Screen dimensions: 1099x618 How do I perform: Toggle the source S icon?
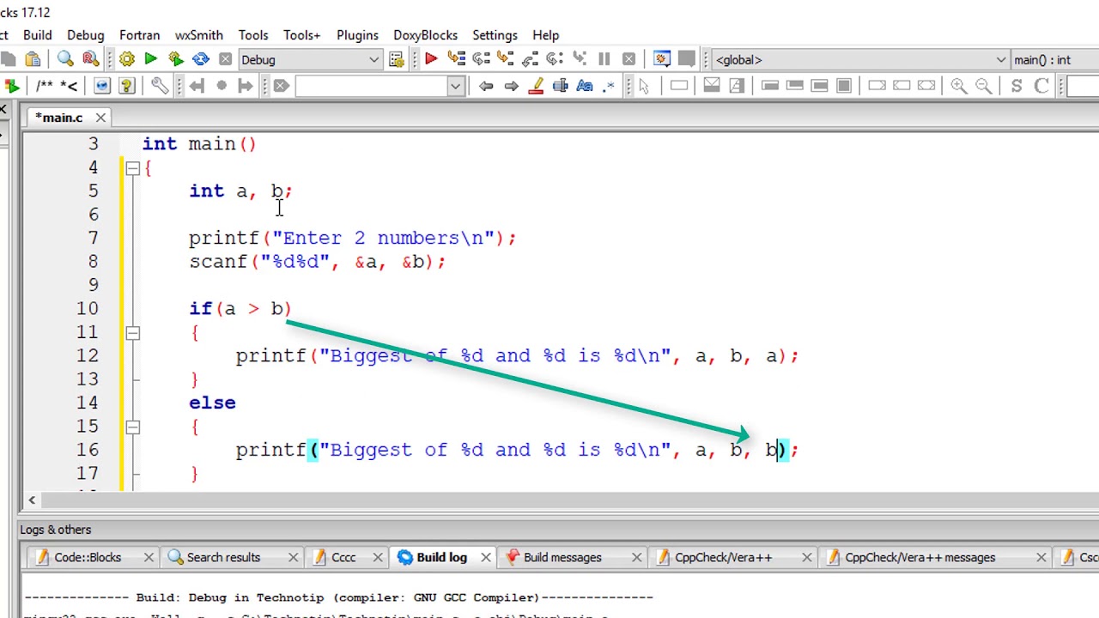1017,86
